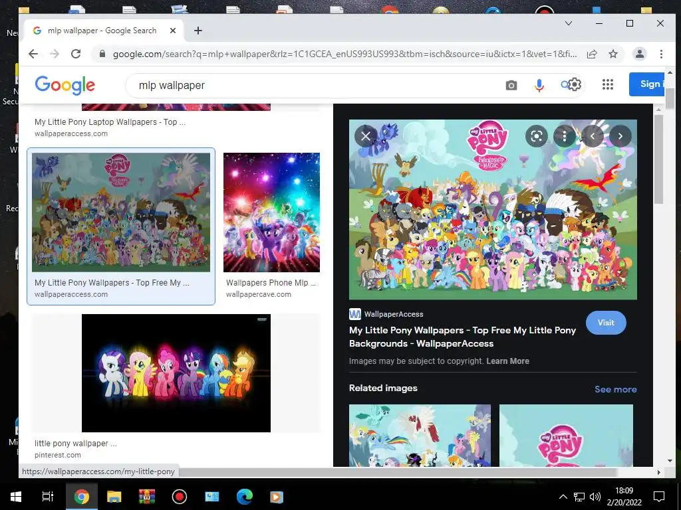Click See more related images
Viewport: 681px width, 510px height.
pyautogui.click(x=615, y=389)
